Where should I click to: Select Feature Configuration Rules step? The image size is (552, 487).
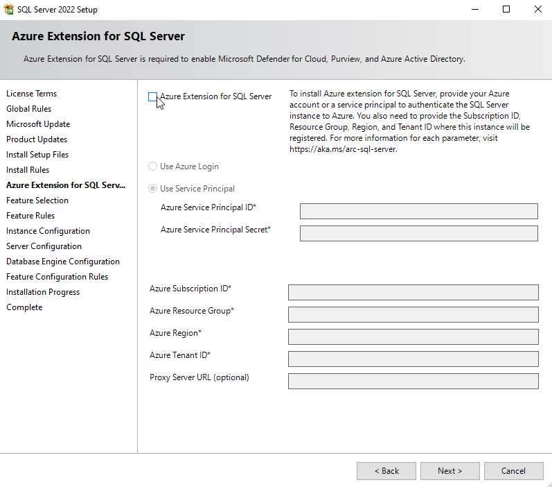(x=57, y=277)
